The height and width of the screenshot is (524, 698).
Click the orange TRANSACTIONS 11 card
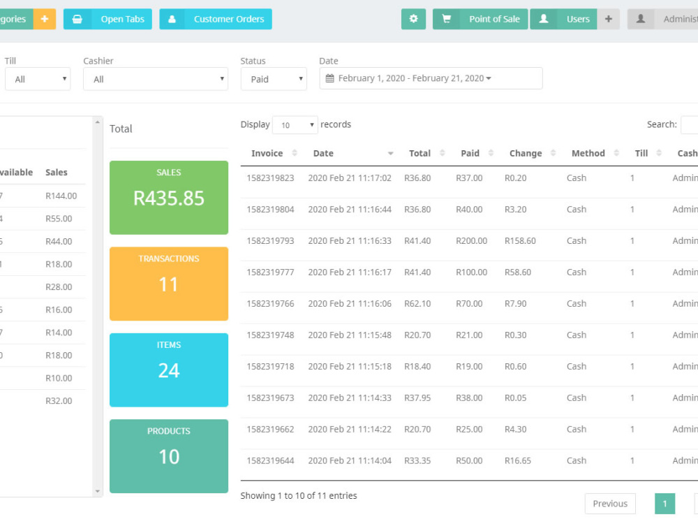click(169, 284)
